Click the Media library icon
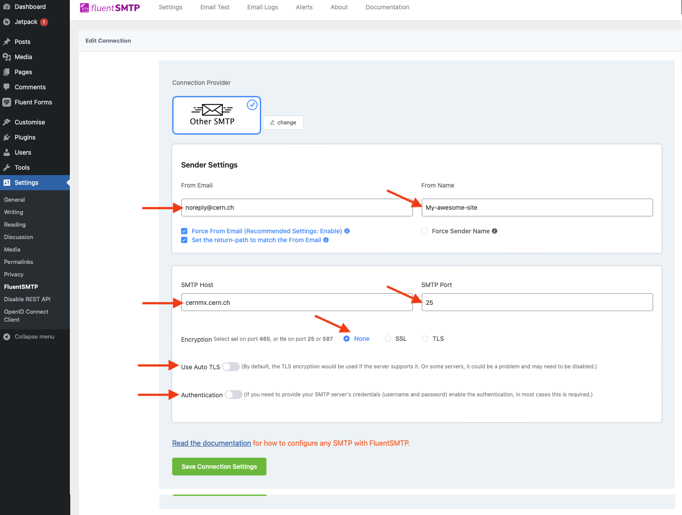The width and height of the screenshot is (682, 515). tap(7, 57)
